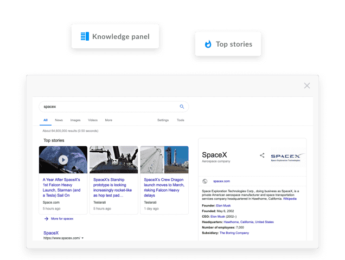Click the globe icon next to spacex.com

click(x=205, y=181)
